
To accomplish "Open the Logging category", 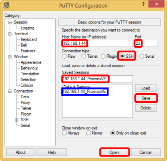I will click(28, 28).
